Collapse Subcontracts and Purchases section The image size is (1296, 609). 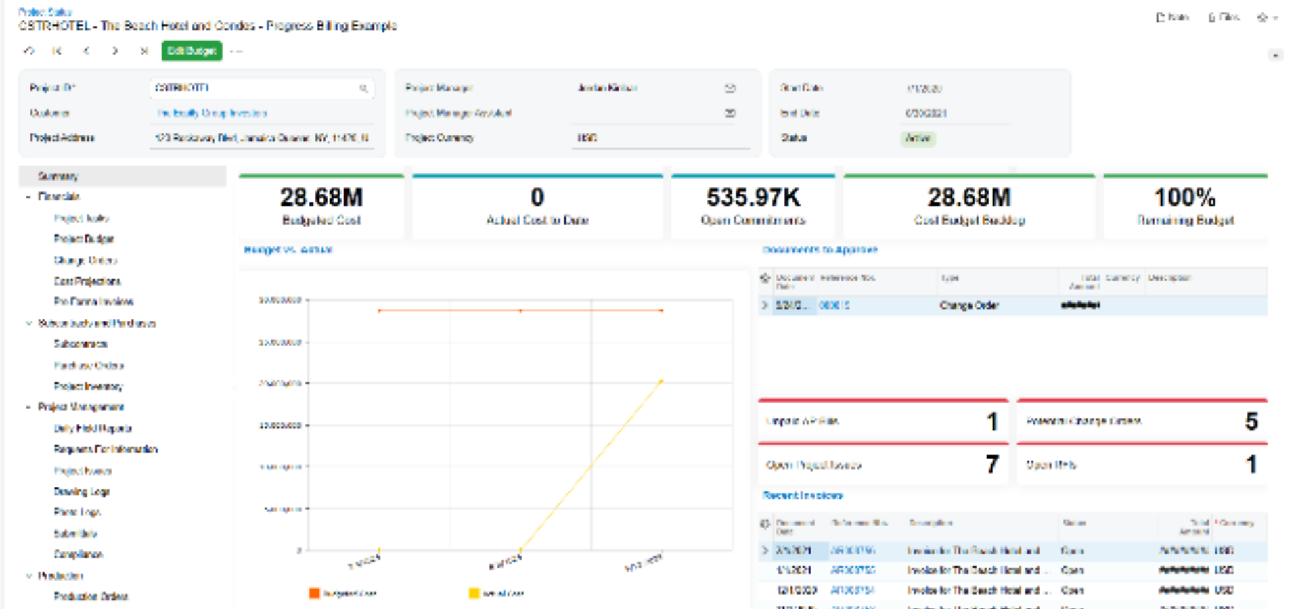coord(28,323)
